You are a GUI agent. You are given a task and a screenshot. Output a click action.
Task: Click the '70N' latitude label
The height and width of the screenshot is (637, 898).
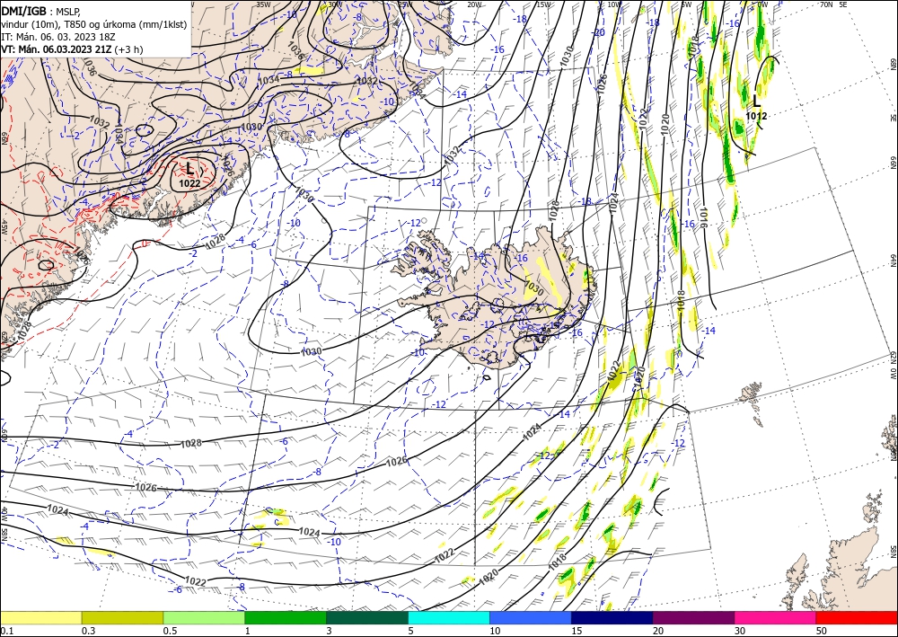click(826, 4)
